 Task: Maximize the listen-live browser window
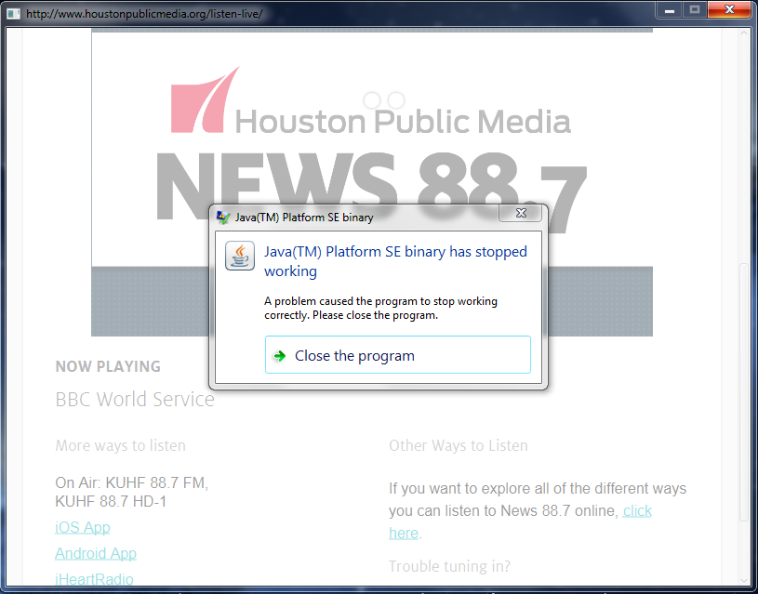694,9
